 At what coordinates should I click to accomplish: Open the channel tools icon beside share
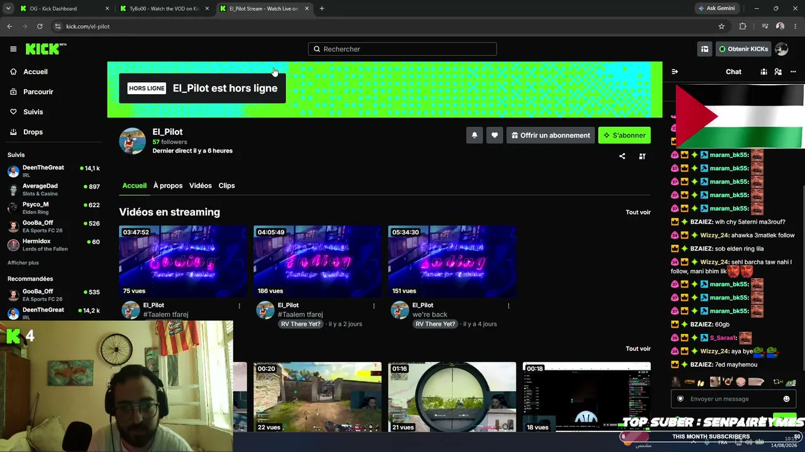pyautogui.click(x=642, y=156)
